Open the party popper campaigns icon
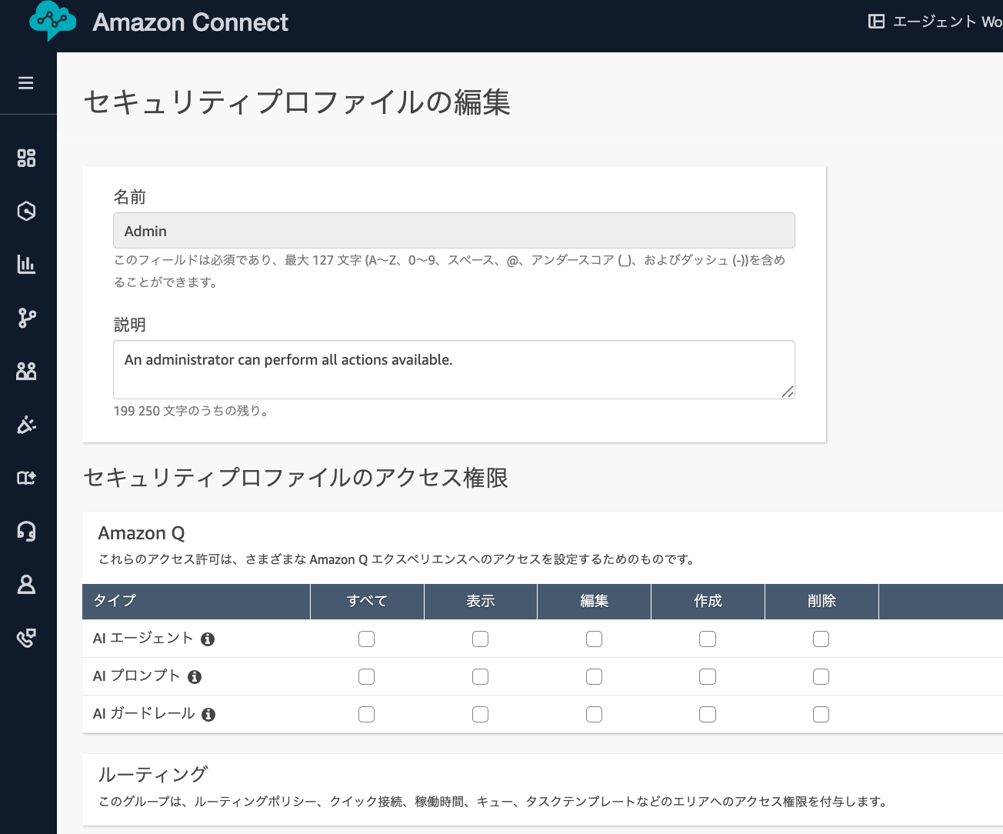Screen dimensions: 1003x834 coord(26,425)
